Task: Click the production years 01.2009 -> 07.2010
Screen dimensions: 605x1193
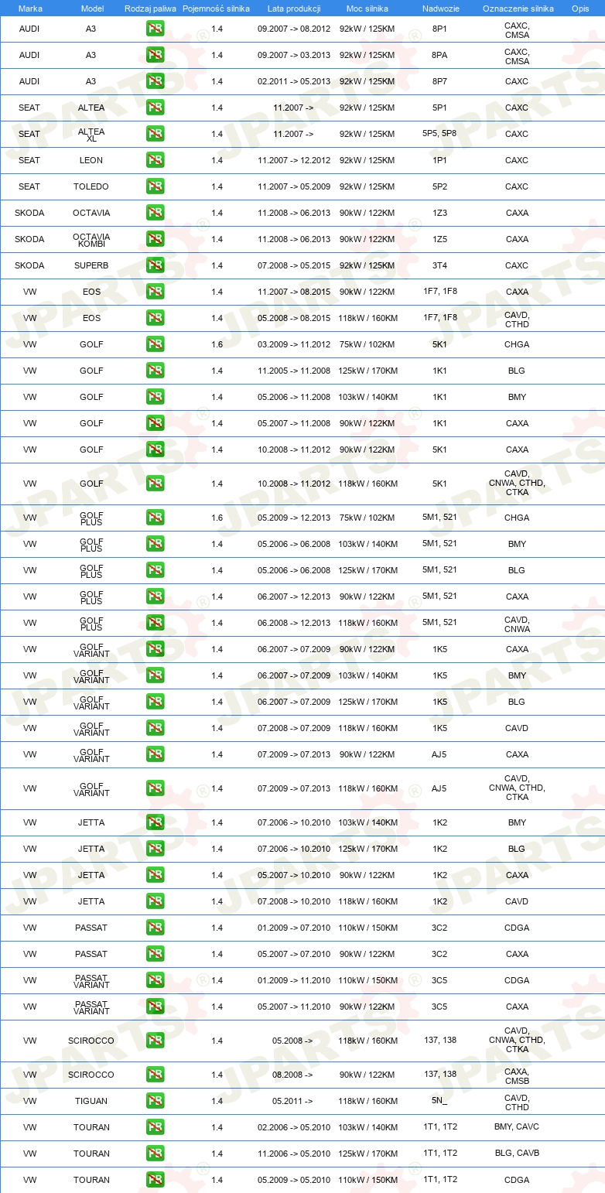Action: tap(294, 928)
